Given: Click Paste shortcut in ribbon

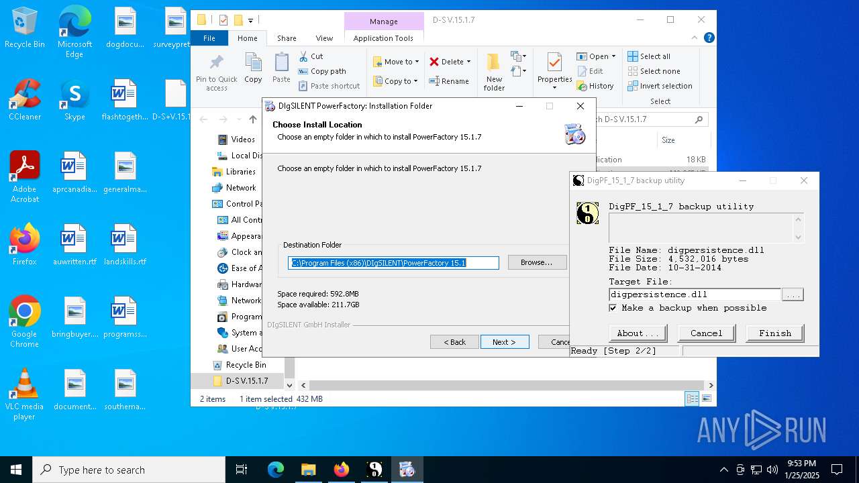Looking at the screenshot, I should [330, 86].
